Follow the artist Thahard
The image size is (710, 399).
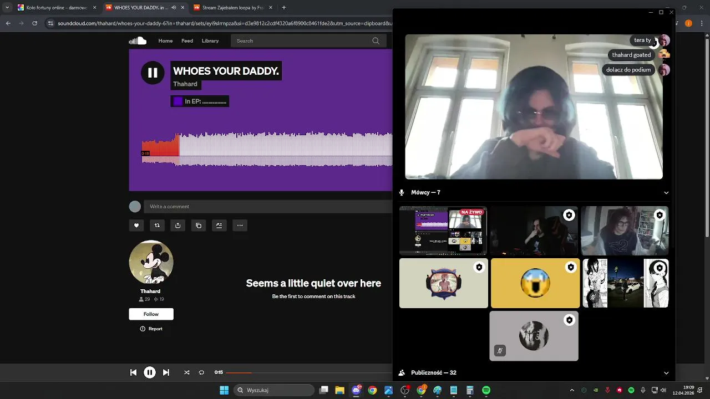tap(151, 314)
